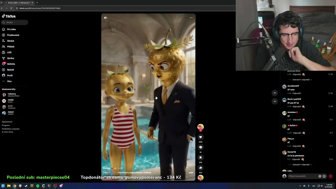
Task: Open the video more options menu
Action: (x=191, y=18)
